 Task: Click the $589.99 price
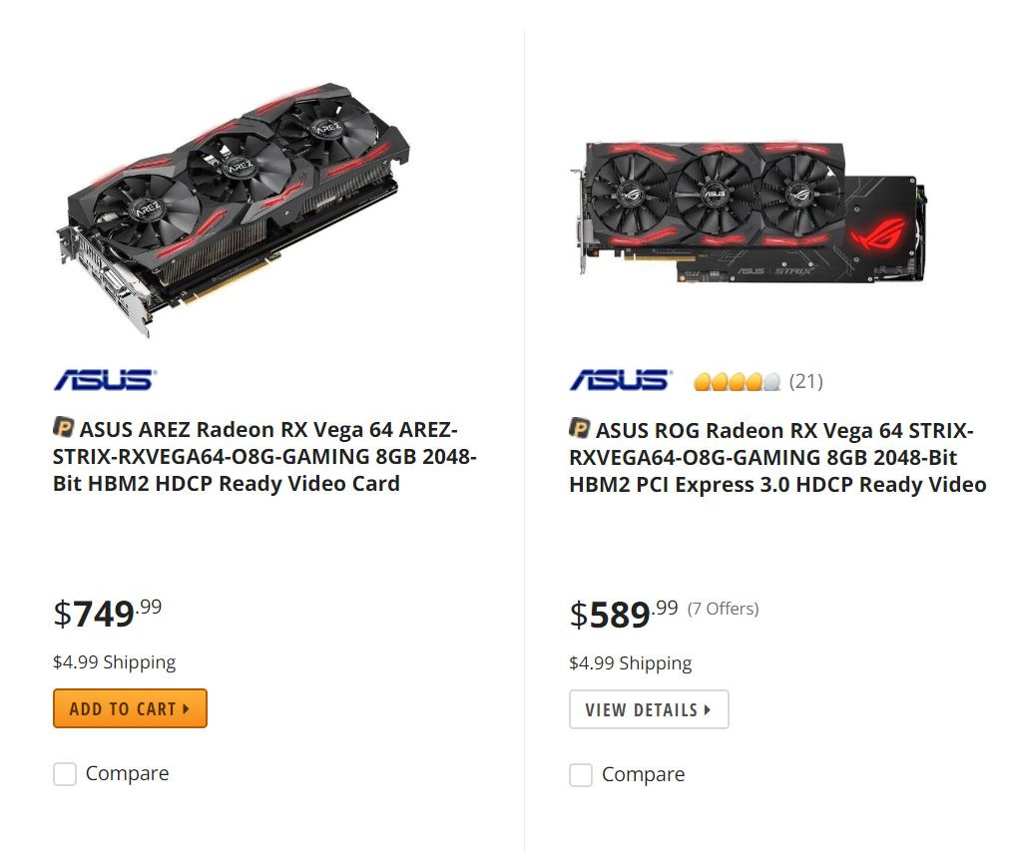[623, 614]
